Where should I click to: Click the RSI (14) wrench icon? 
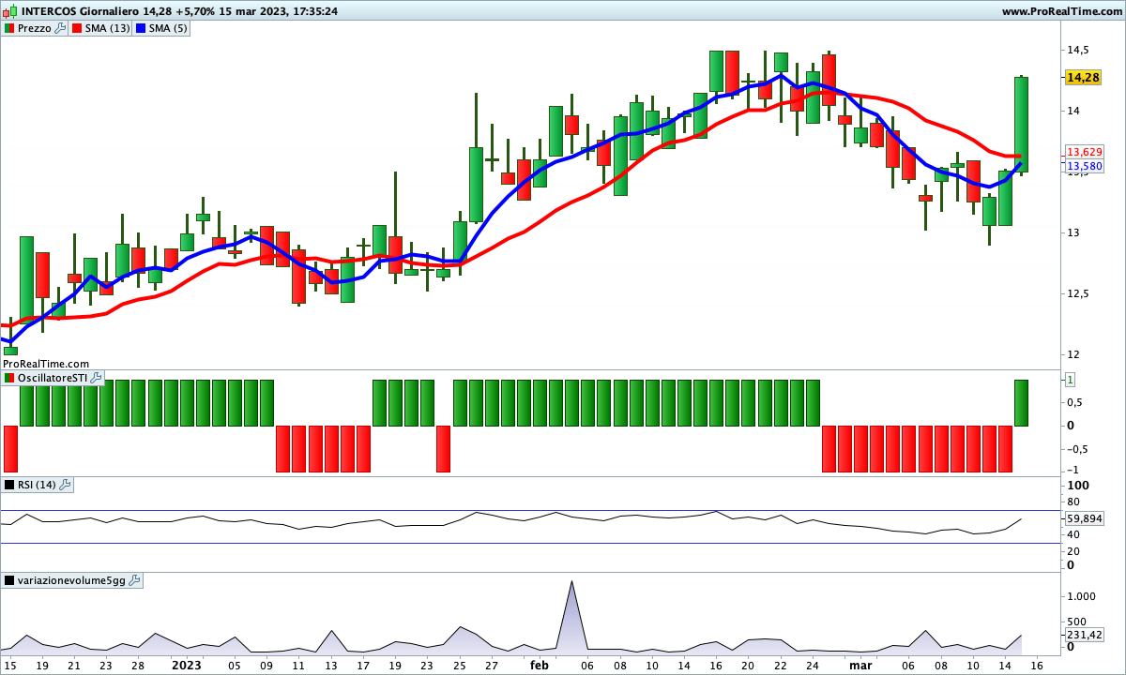pos(66,485)
